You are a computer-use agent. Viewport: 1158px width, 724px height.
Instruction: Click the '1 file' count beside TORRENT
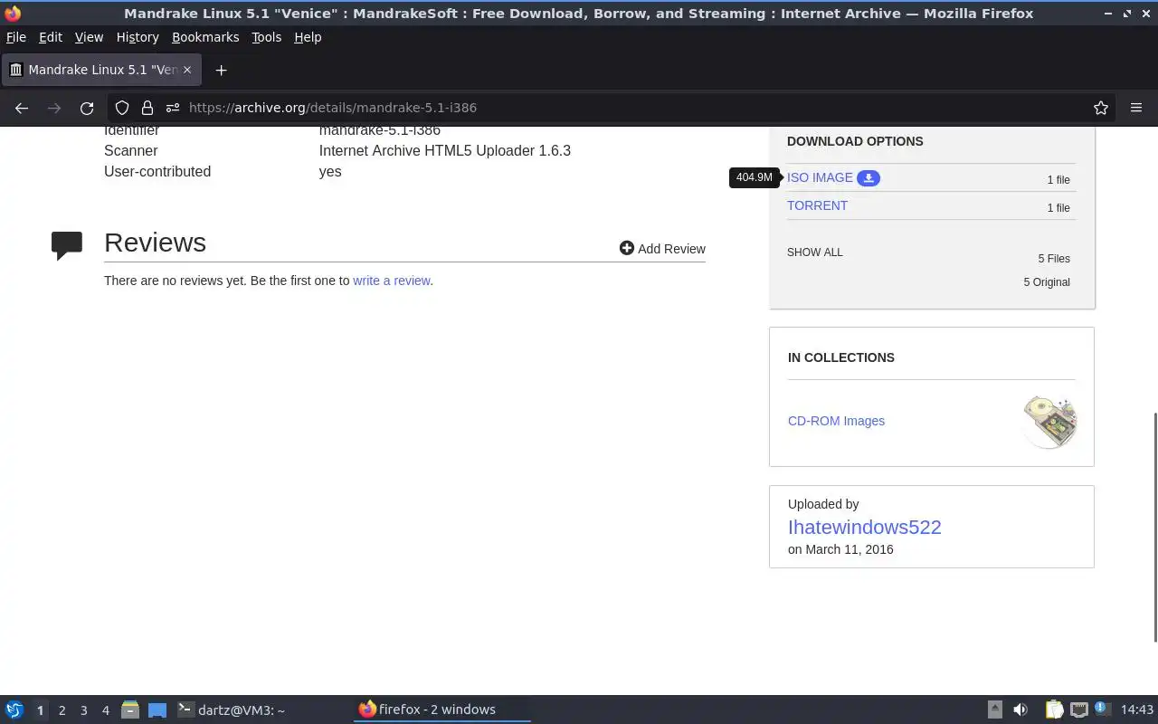tap(1058, 208)
